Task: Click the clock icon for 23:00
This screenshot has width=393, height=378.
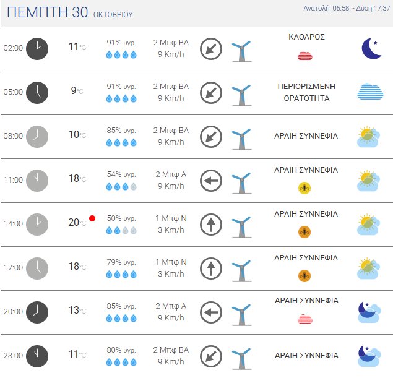Action: [37, 356]
